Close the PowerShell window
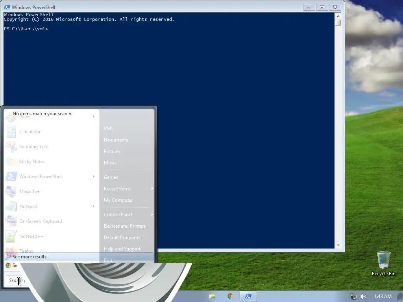 pyautogui.click(x=335, y=7)
